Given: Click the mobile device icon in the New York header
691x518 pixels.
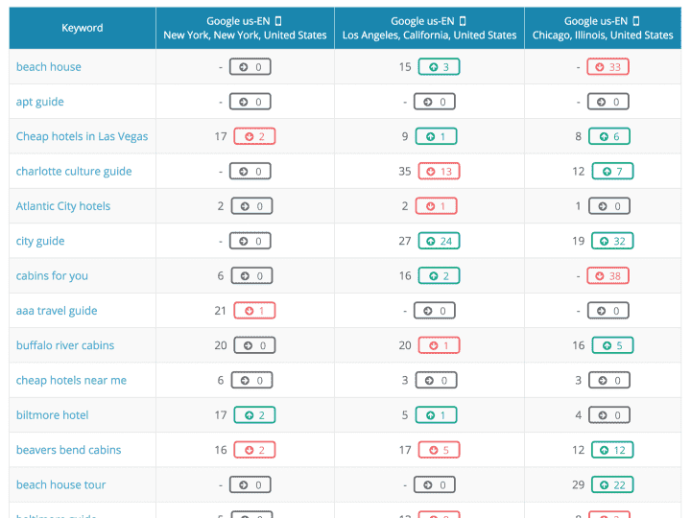Looking at the screenshot, I should pos(278,21).
